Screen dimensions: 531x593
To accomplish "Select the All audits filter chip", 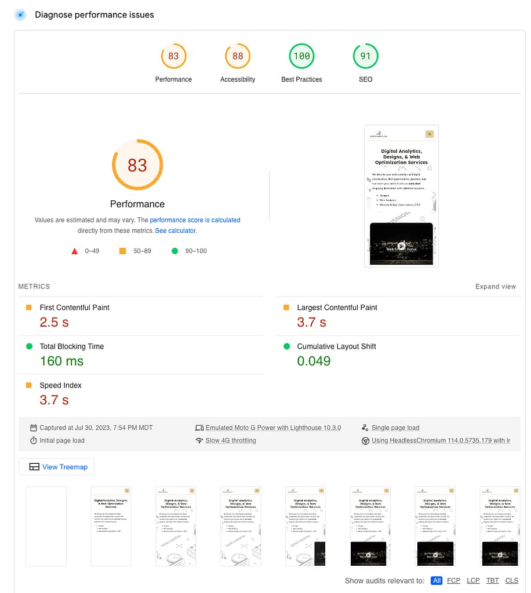I will pos(437,580).
